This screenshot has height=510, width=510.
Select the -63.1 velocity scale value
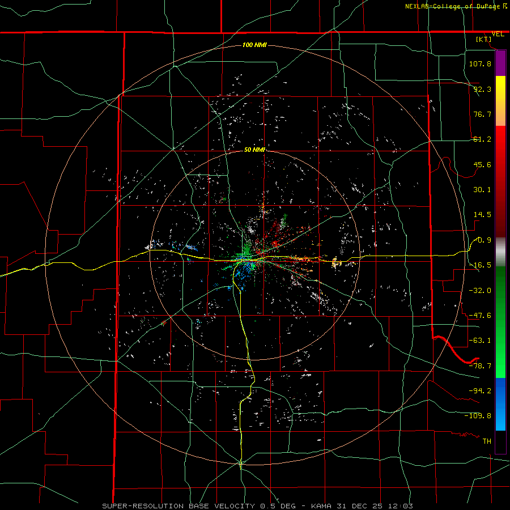pos(480,341)
